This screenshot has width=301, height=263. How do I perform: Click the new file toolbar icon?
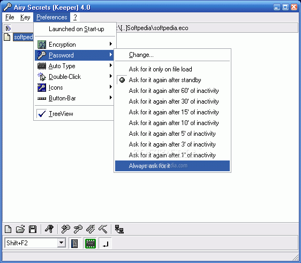(8, 229)
